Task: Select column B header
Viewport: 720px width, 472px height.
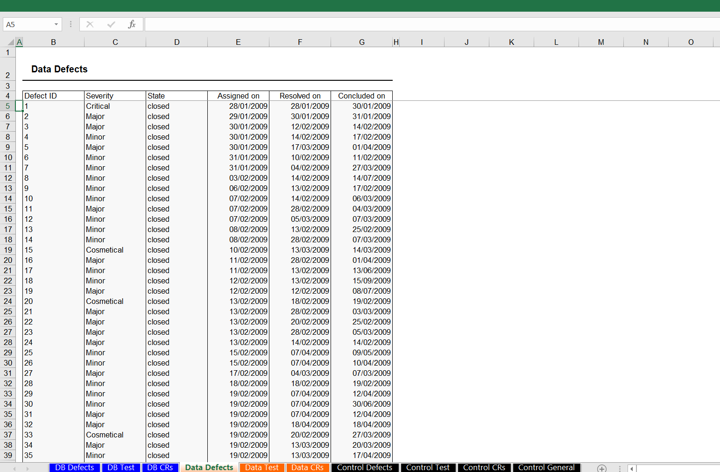Action: point(54,42)
